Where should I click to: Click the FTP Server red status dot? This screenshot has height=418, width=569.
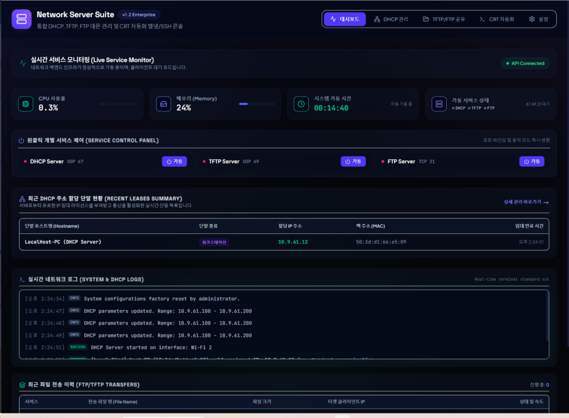pyautogui.click(x=383, y=161)
